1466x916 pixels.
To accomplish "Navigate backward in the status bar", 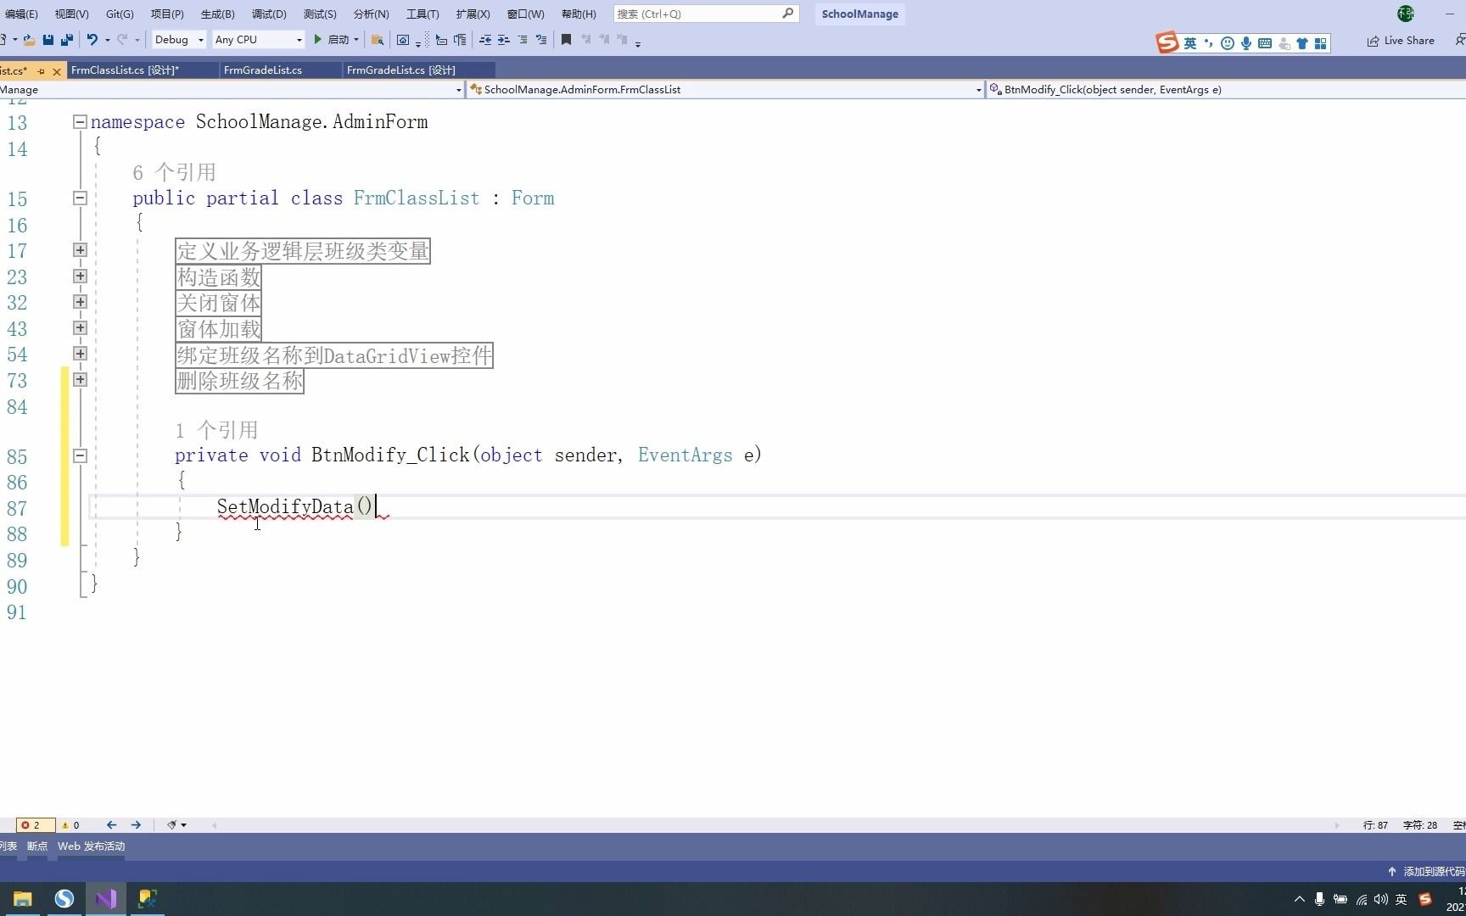I will [111, 824].
